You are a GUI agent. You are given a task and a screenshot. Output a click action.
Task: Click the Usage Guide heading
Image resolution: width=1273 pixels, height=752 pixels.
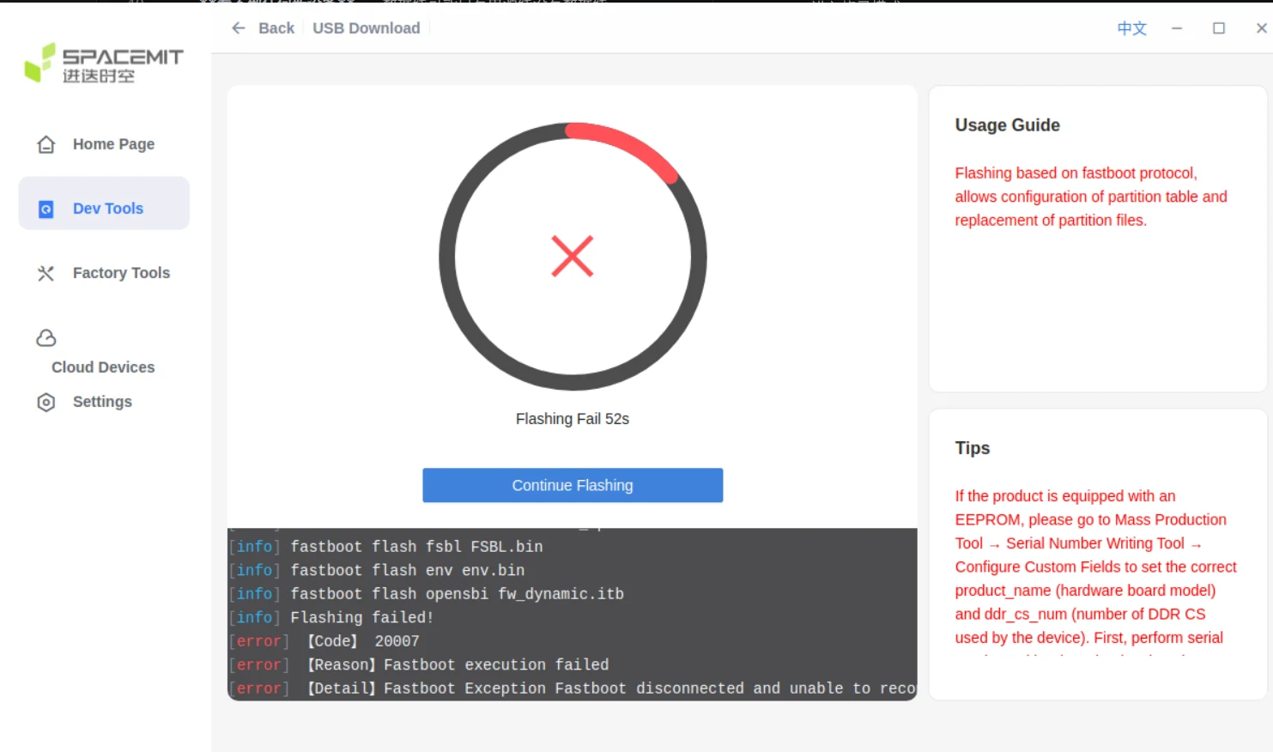point(1008,125)
